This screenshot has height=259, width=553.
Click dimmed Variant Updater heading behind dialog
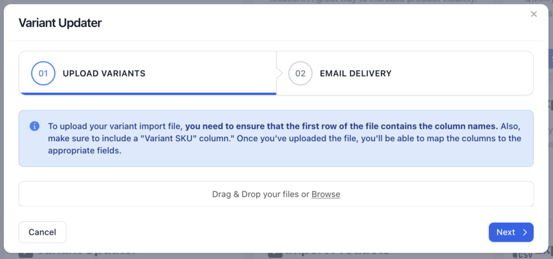tap(86, 253)
